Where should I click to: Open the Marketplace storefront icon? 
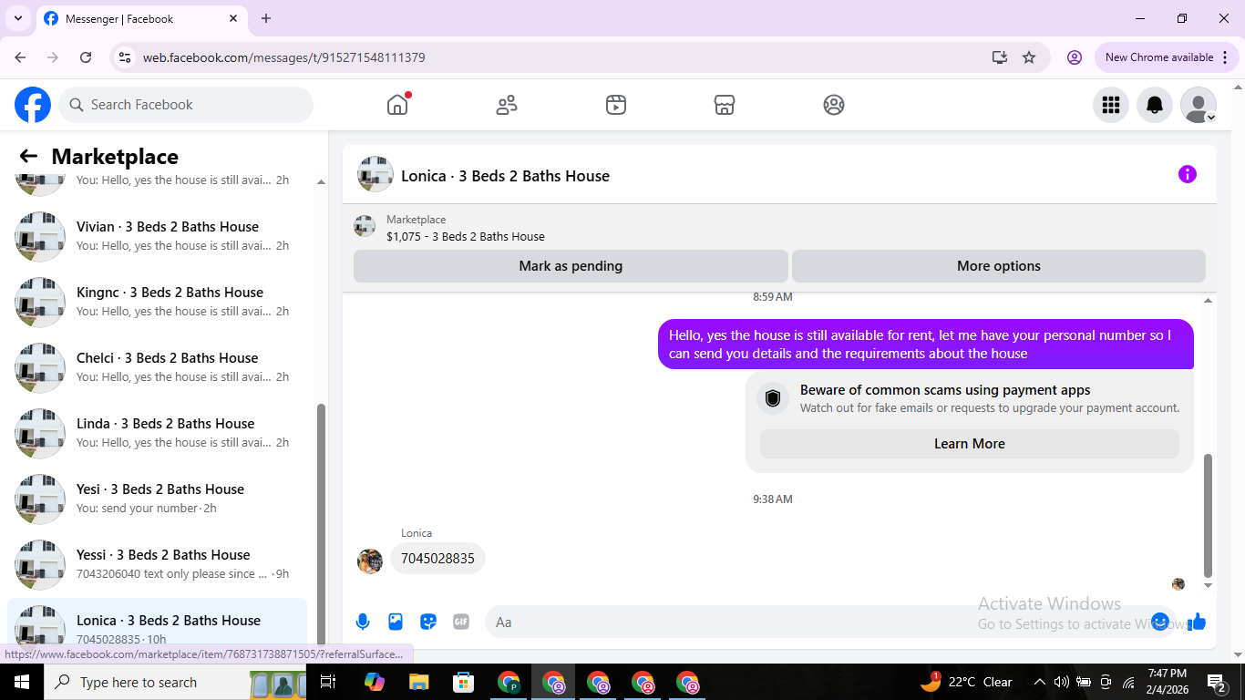(725, 105)
